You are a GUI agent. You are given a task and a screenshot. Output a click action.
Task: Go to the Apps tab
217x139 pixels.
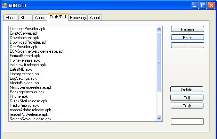pyautogui.click(x=40, y=18)
